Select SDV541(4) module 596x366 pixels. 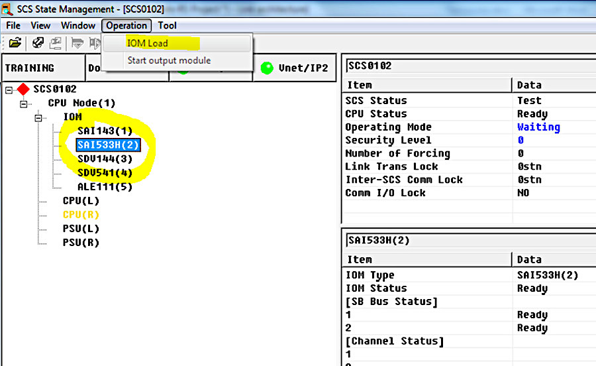tap(105, 173)
